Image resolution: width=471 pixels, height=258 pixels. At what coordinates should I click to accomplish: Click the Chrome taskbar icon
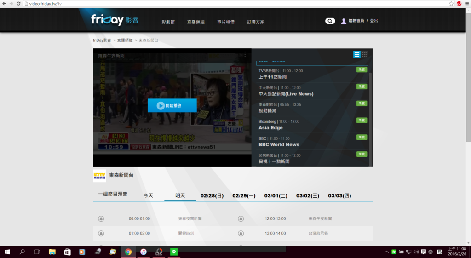pyautogui.click(x=128, y=252)
